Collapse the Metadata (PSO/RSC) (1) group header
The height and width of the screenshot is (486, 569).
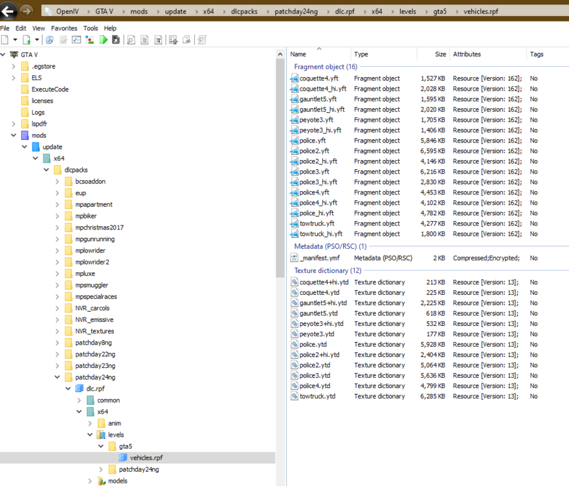click(x=330, y=246)
